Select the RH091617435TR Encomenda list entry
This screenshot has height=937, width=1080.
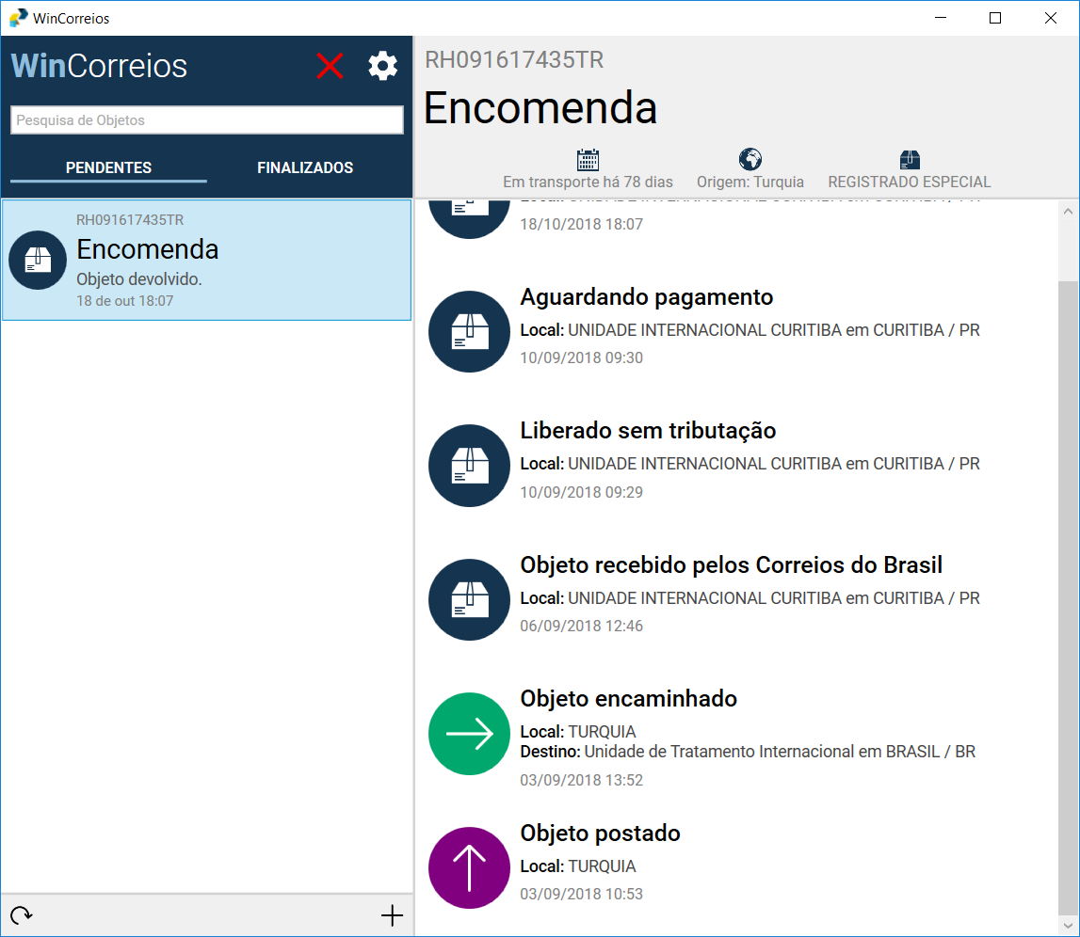[x=206, y=260]
